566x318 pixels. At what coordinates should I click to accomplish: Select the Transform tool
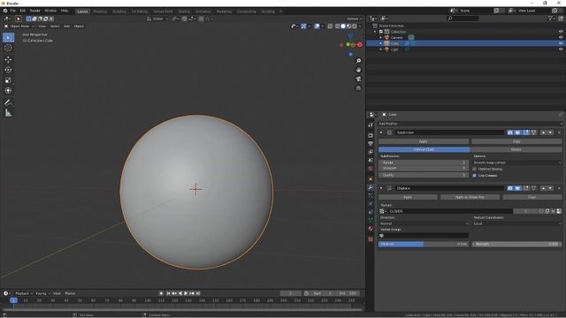[8, 90]
